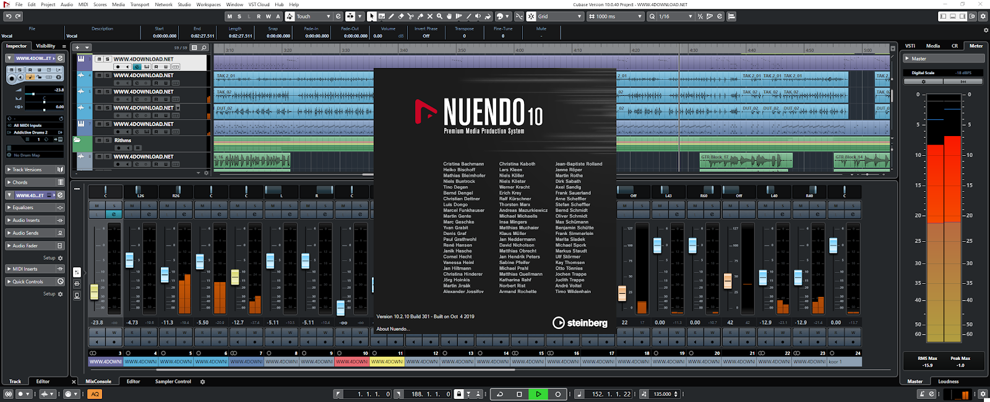Screen dimensions: 990x402
Task: Click the tempo value 135.000 field
Action: [663, 394]
